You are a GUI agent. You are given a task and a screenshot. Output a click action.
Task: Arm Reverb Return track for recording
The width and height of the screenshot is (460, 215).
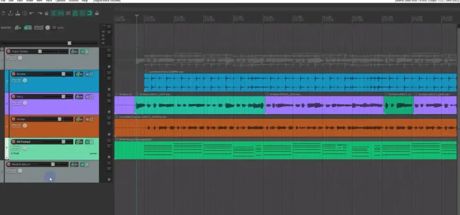9,165
